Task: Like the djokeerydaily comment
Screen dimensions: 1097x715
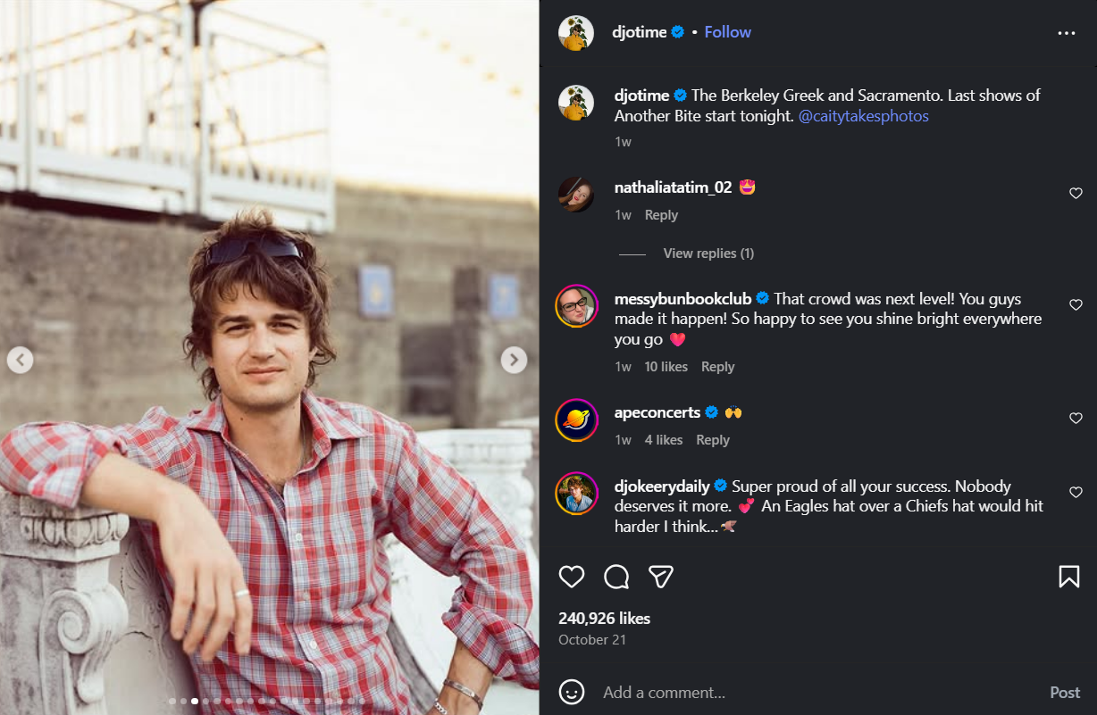Action: pyautogui.click(x=1076, y=493)
